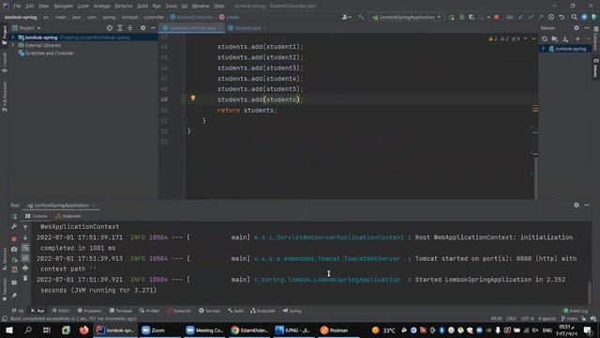The image size is (600, 338).
Task: Expand External Libraries tree node
Action: point(12,45)
